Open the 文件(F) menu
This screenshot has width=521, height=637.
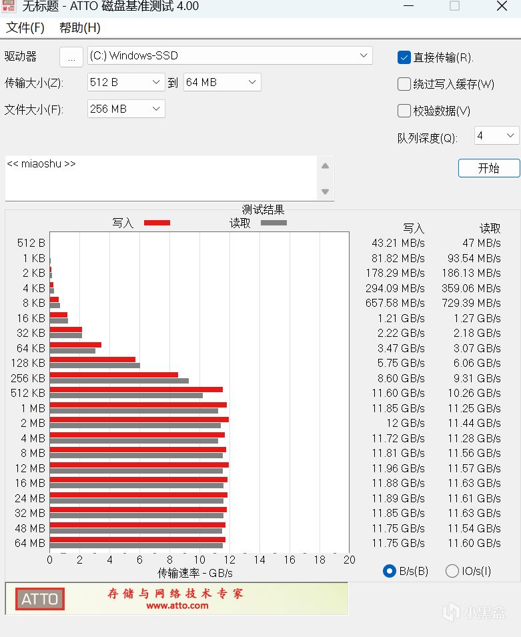(x=25, y=27)
